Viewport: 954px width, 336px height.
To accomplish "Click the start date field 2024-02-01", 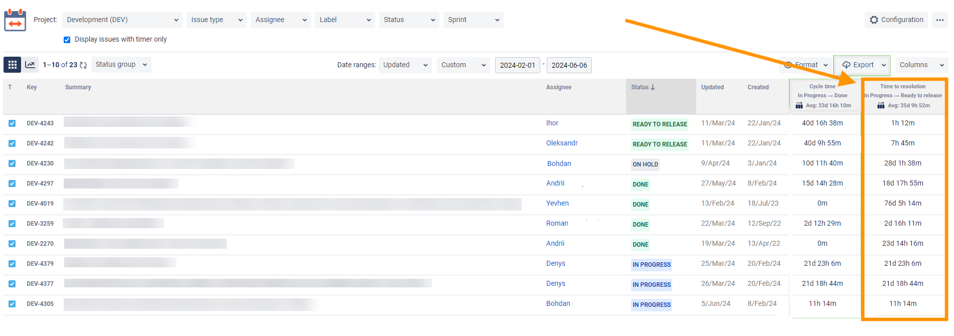I will (x=518, y=66).
